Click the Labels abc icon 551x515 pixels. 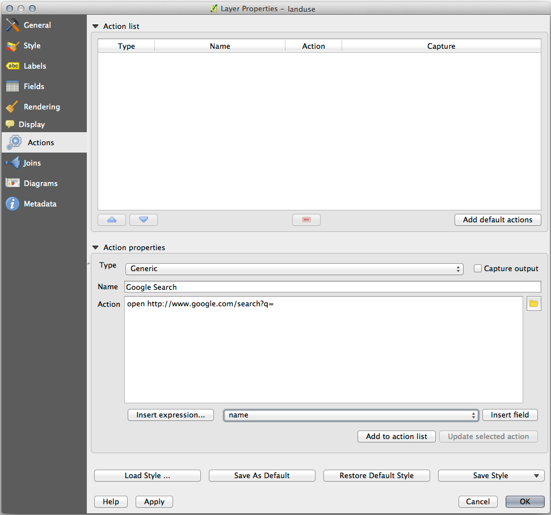tap(12, 66)
